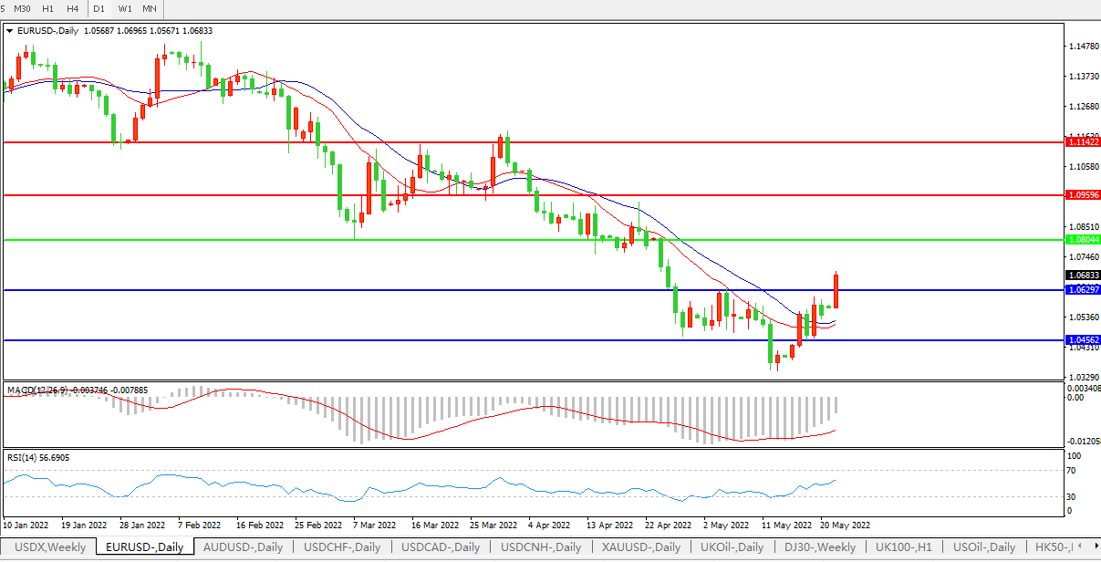
Task: Switch timeframe to M30
Action: pos(24,9)
